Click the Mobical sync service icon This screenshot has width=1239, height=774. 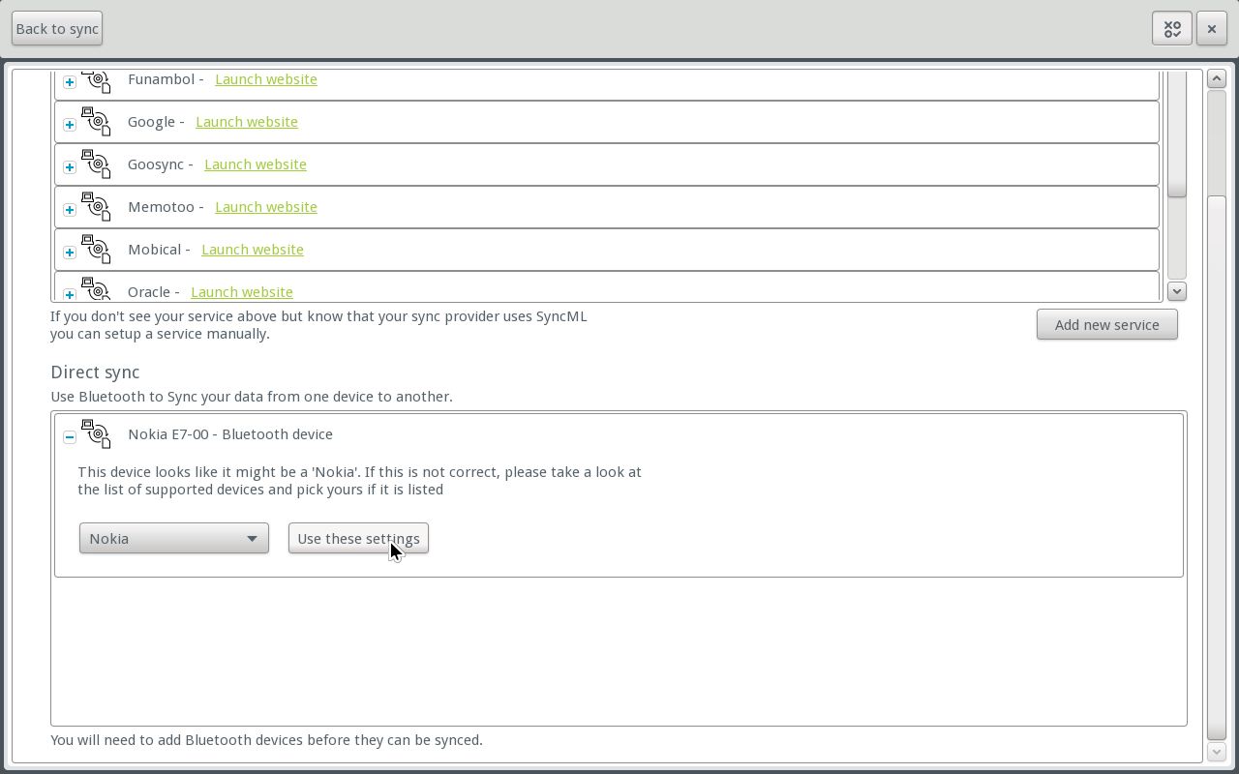click(x=96, y=250)
